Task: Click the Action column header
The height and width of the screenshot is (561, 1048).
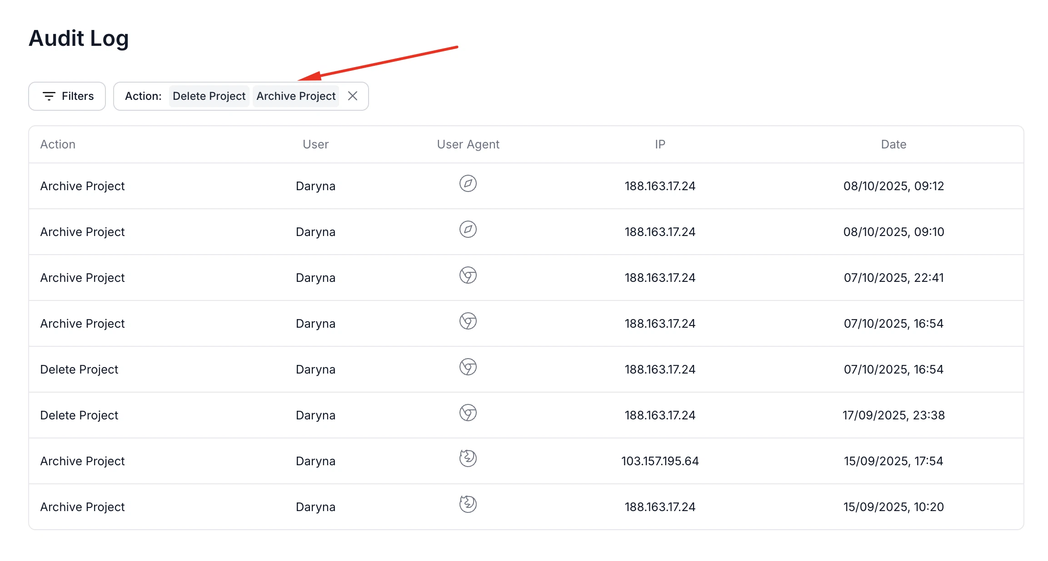Action: coord(58,144)
